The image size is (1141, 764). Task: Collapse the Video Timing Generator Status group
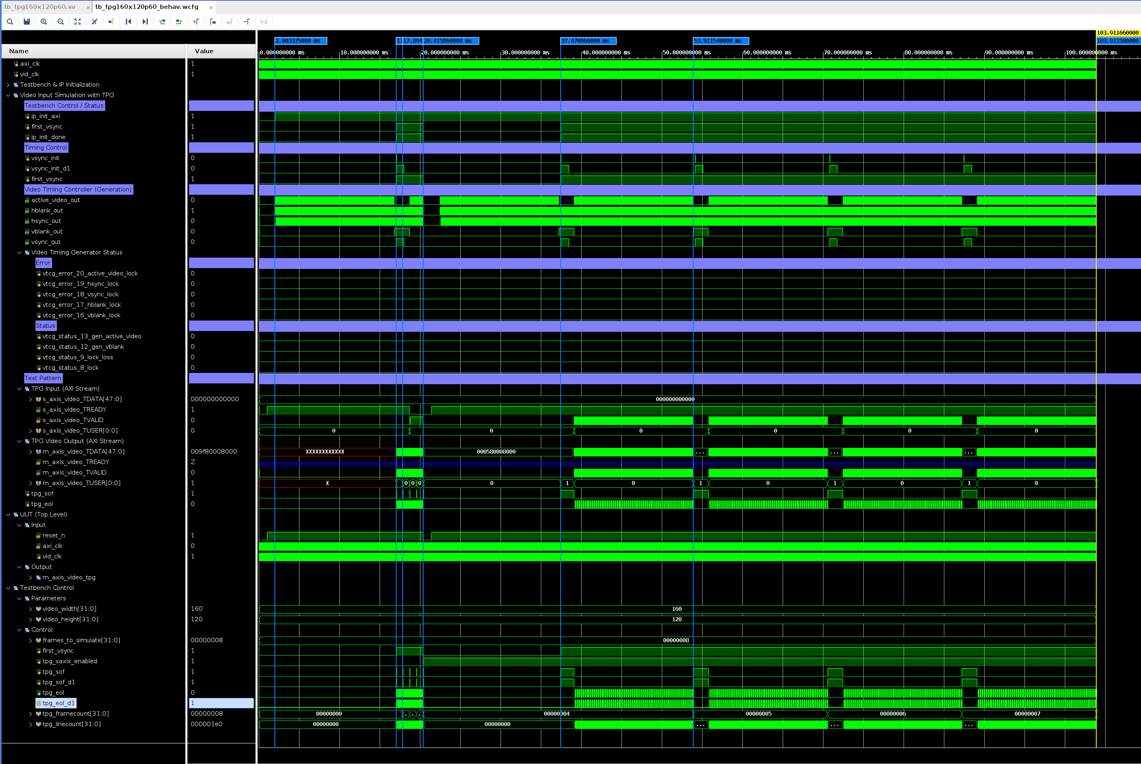point(19,252)
